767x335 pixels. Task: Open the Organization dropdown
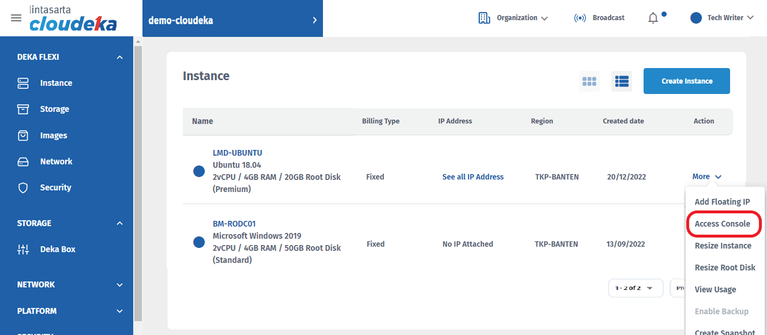click(x=513, y=18)
